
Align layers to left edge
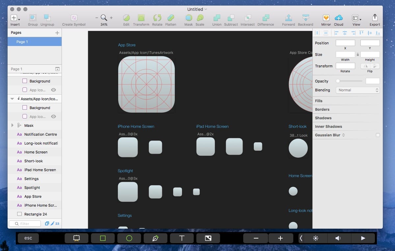coord(336,33)
